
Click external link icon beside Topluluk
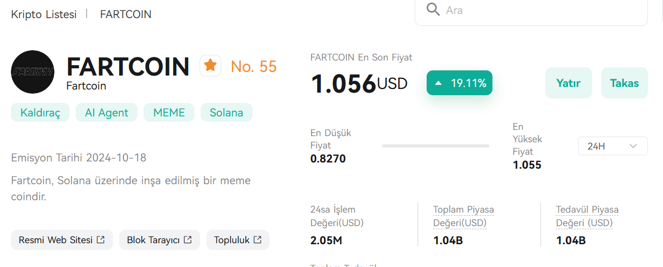[258, 240]
